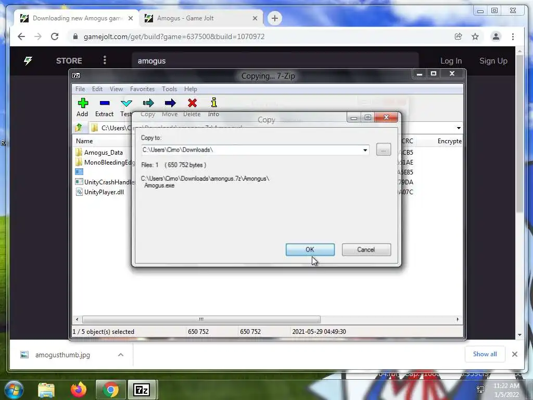The height and width of the screenshot is (400, 533).
Task: Expand the Copy to path dropdown
Action: (365, 150)
